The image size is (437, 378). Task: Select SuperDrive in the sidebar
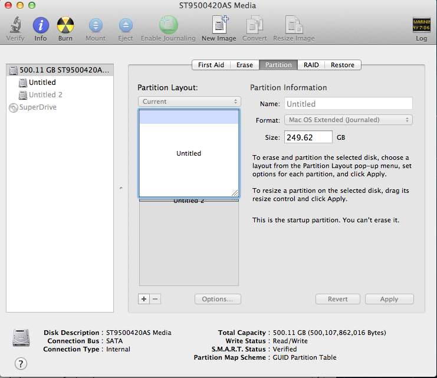[60, 107]
